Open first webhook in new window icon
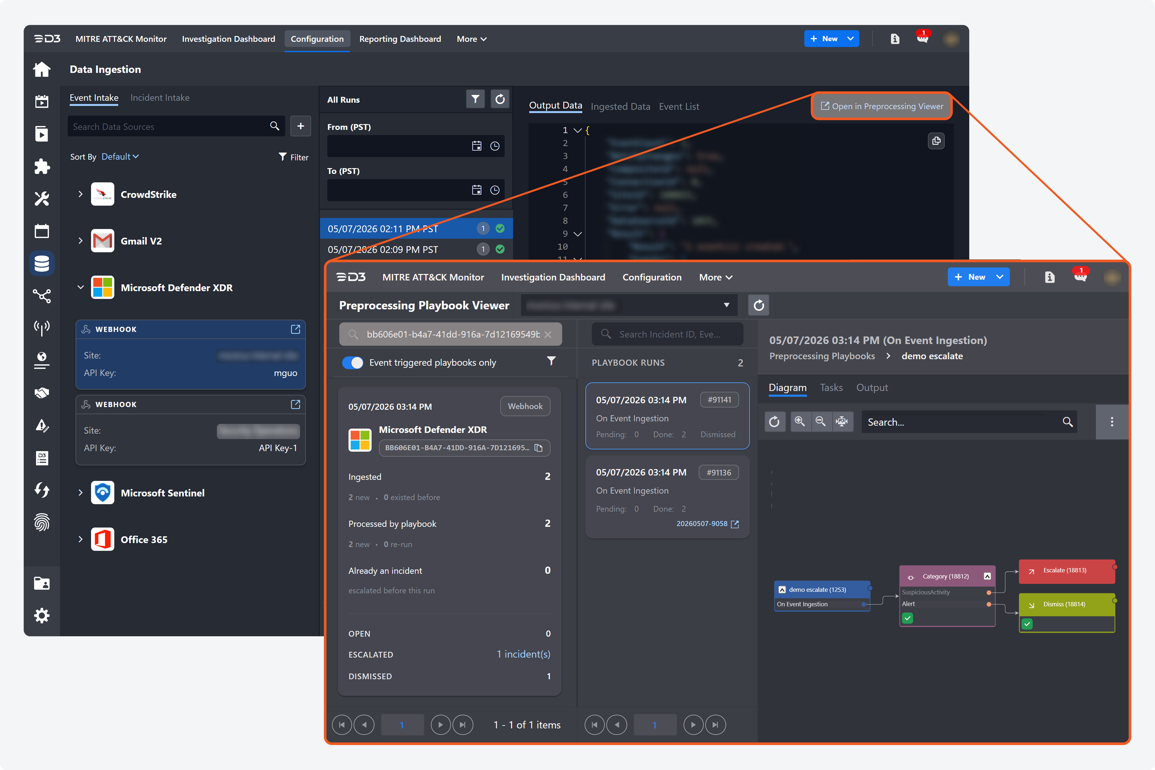The height and width of the screenshot is (770, 1155). point(295,329)
